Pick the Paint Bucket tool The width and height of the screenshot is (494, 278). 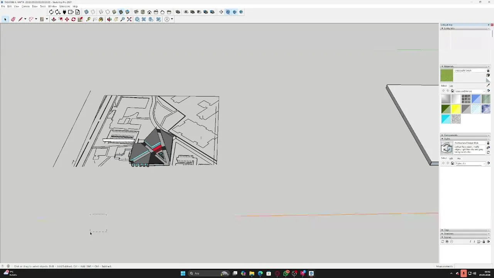[x=101, y=19]
